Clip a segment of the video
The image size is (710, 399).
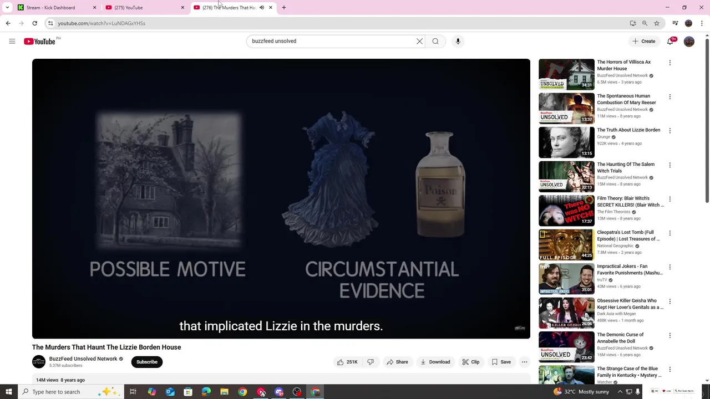click(x=471, y=362)
